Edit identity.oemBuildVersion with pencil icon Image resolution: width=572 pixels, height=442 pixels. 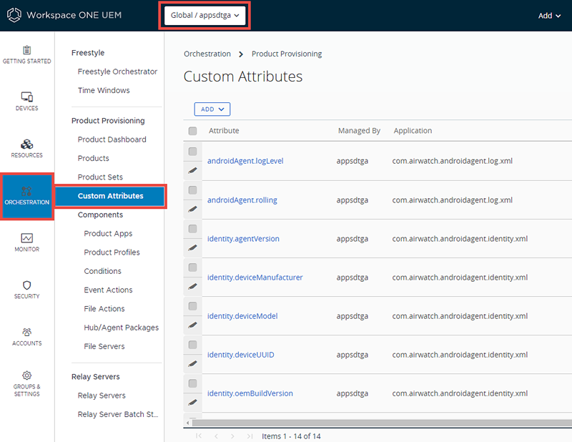point(192,403)
